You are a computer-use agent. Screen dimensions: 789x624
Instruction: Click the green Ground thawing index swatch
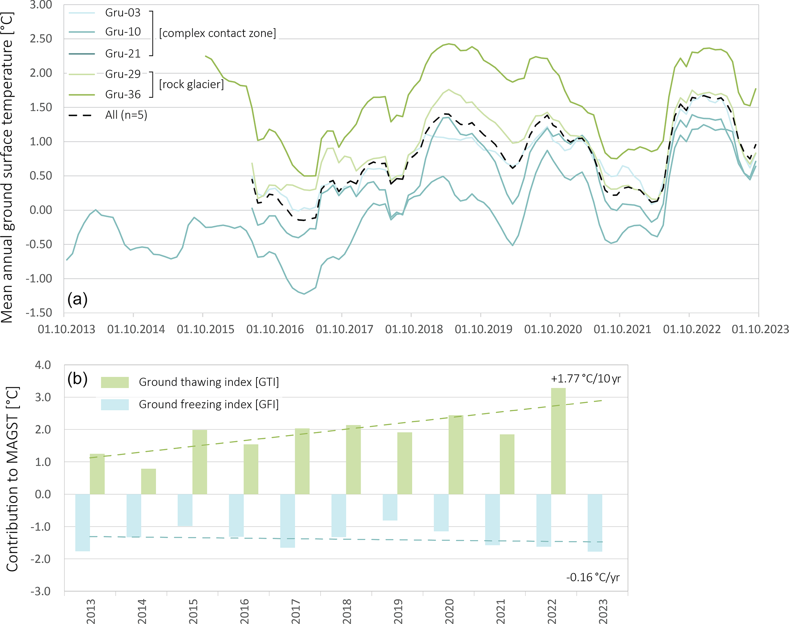(x=115, y=382)
